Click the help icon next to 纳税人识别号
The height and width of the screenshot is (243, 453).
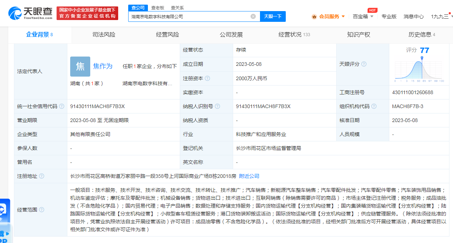coord(217,106)
